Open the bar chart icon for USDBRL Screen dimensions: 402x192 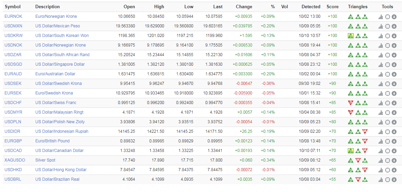381,179
